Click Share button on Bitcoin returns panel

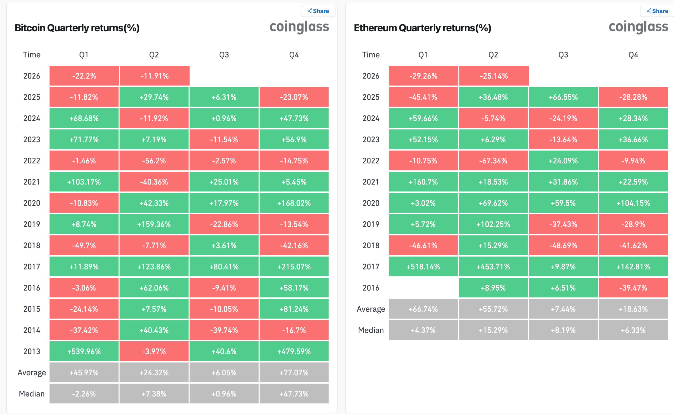pyautogui.click(x=318, y=11)
